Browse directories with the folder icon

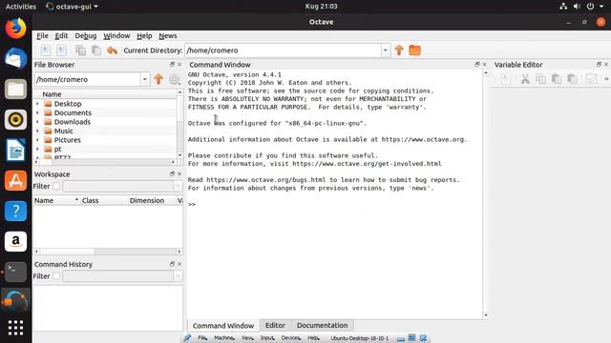(414, 50)
